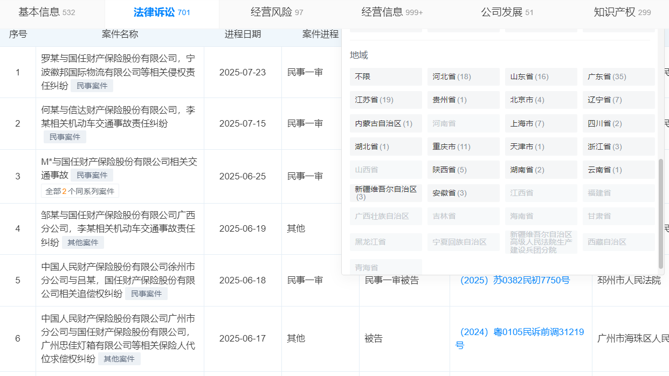This screenshot has height=376, width=669.
Task: Filter by 山东省 (16)
Action: tap(541, 77)
